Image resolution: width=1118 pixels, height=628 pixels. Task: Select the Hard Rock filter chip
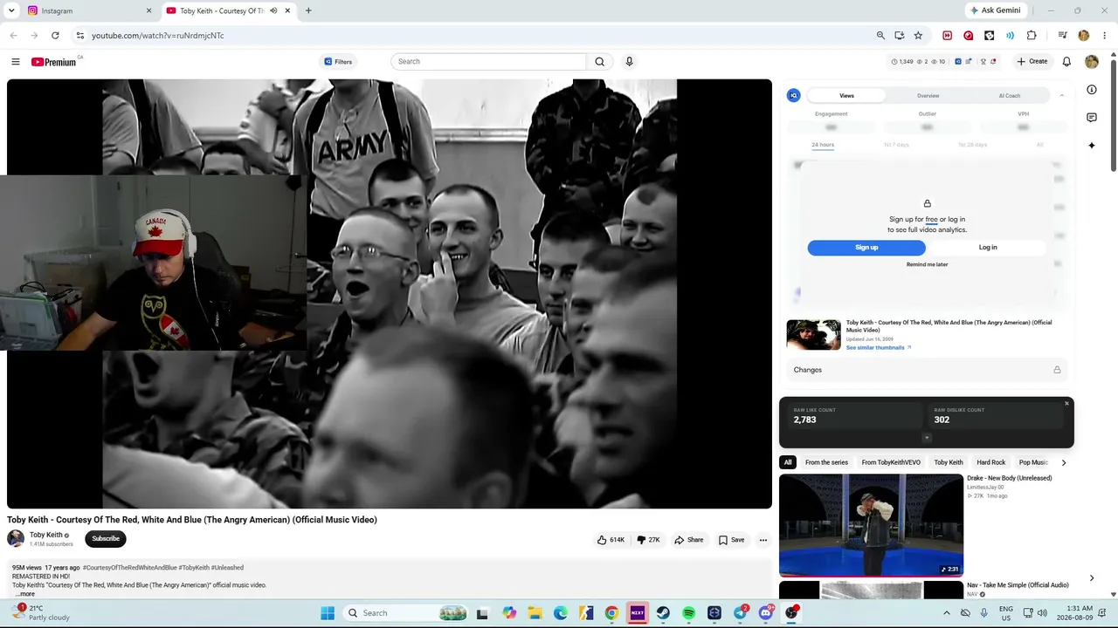pos(990,462)
